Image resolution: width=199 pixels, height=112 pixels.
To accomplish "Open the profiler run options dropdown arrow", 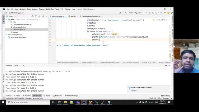I will click(158, 13).
